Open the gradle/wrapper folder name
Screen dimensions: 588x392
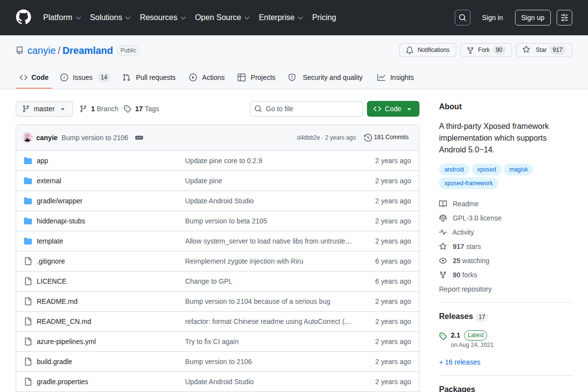pyautogui.click(x=59, y=201)
